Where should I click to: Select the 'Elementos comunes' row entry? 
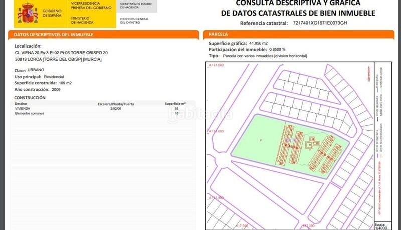(x=30, y=113)
